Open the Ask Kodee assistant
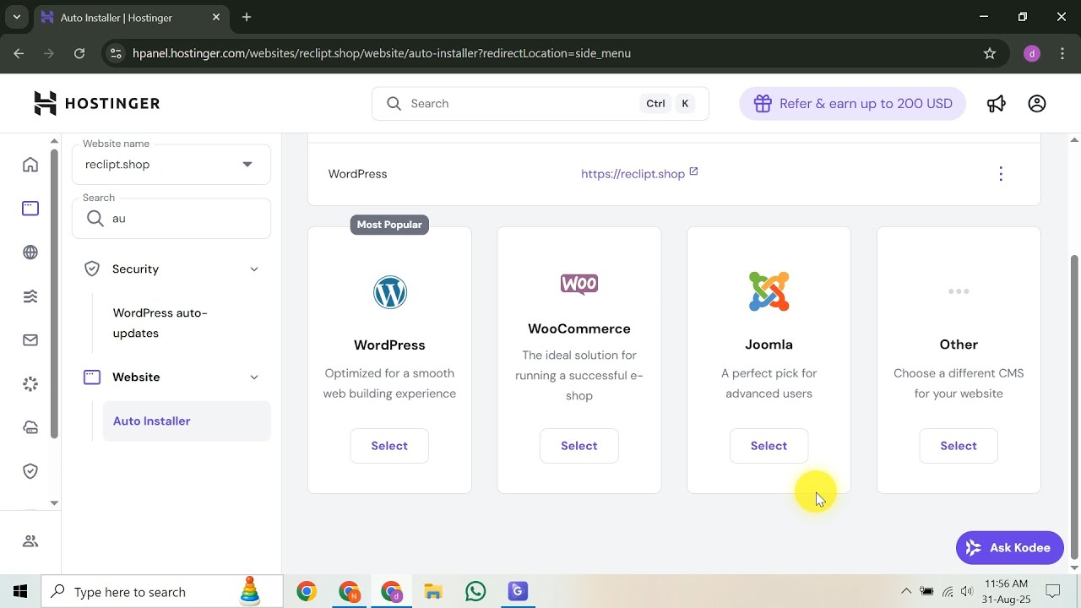Viewport: 1081px width, 608px height. pyautogui.click(x=1010, y=548)
